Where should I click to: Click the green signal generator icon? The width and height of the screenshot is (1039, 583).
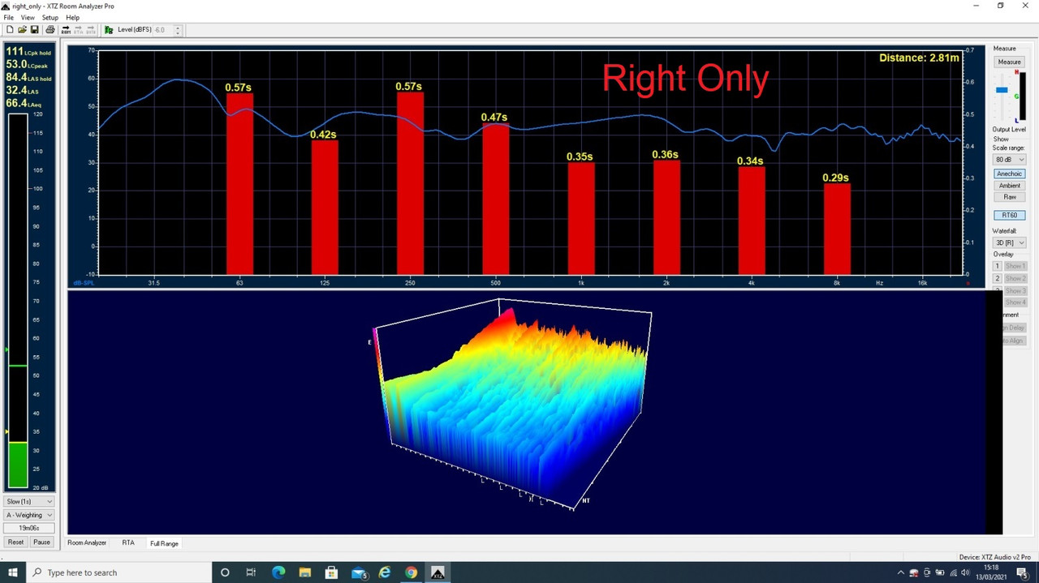point(109,30)
